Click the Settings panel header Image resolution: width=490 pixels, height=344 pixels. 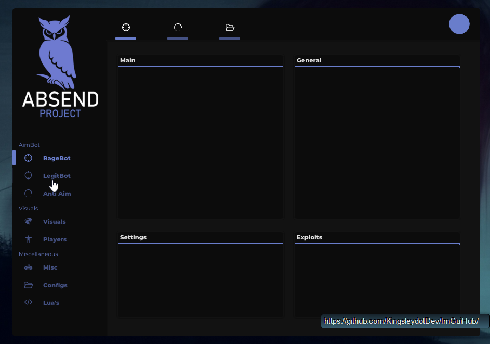click(201, 237)
